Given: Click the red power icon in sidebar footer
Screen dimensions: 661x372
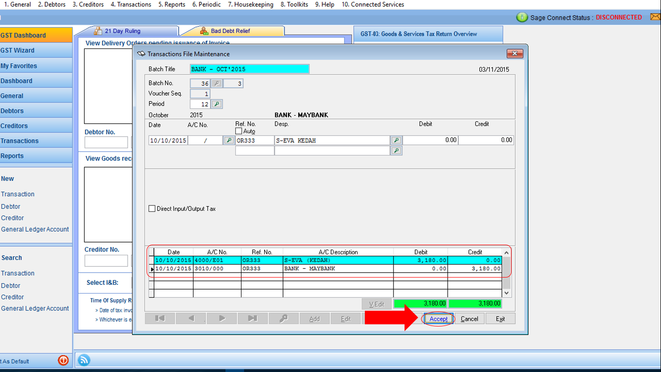Looking at the screenshot, I should (x=63, y=360).
